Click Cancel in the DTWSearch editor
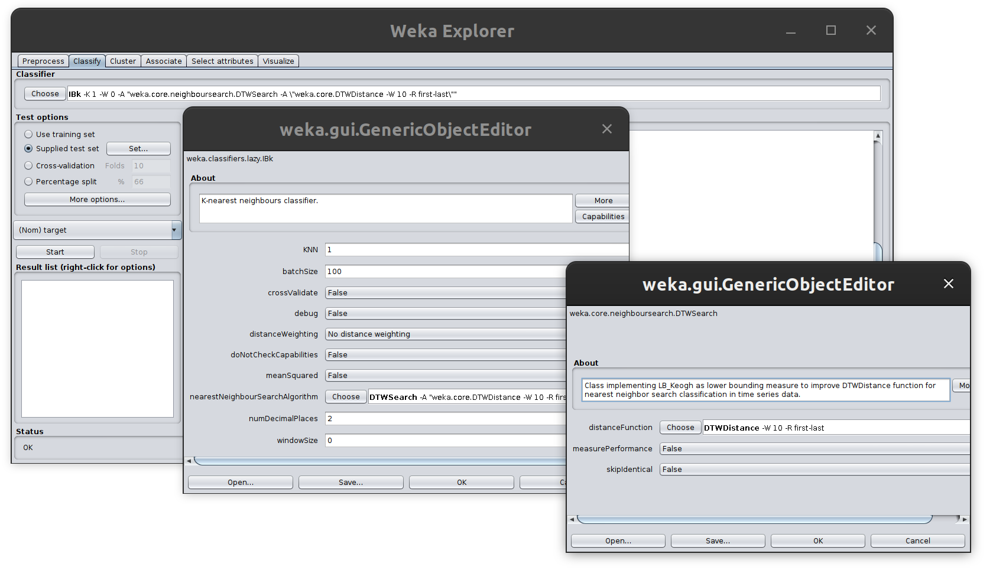This screenshot has height=570, width=993. [x=918, y=540]
